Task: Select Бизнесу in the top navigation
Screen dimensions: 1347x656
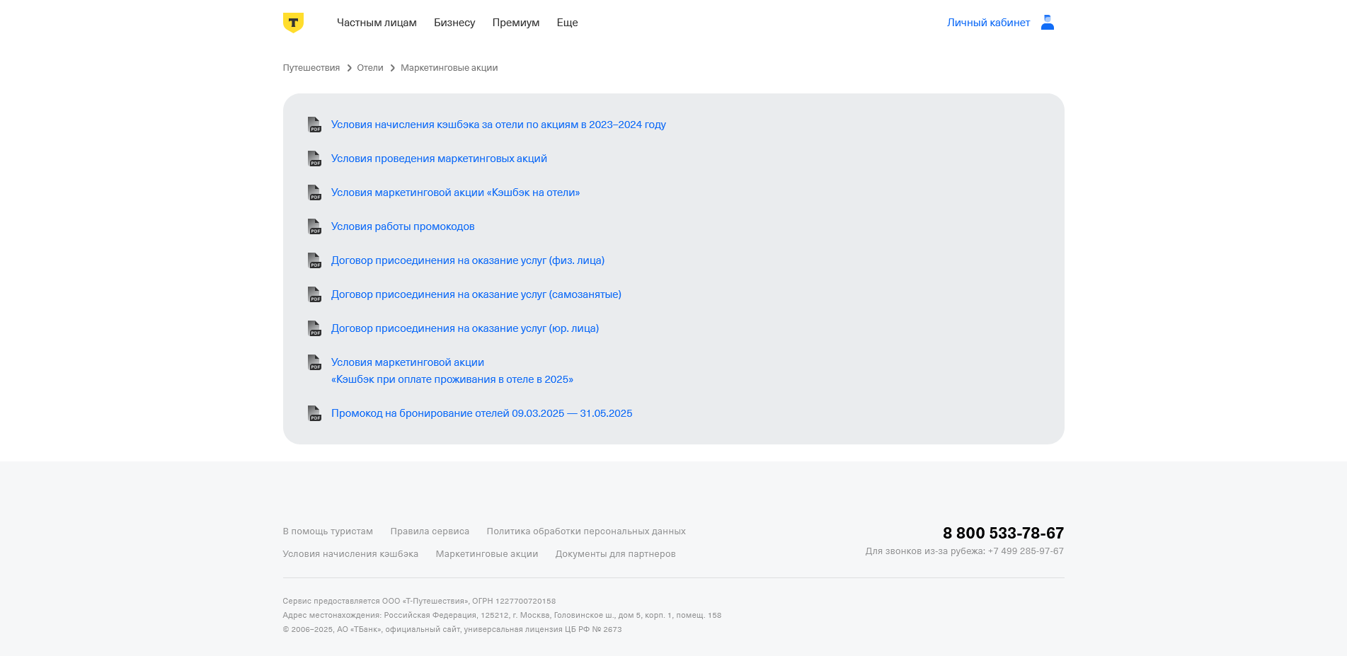Action: tap(454, 23)
